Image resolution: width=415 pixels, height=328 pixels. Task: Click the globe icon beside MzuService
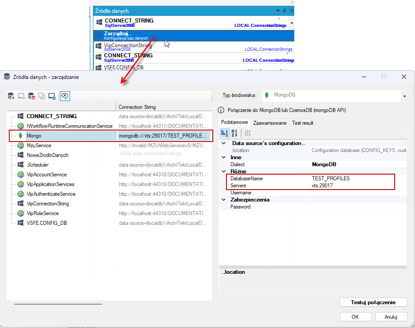[21, 145]
